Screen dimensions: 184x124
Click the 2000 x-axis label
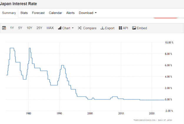[x=90, y=113]
